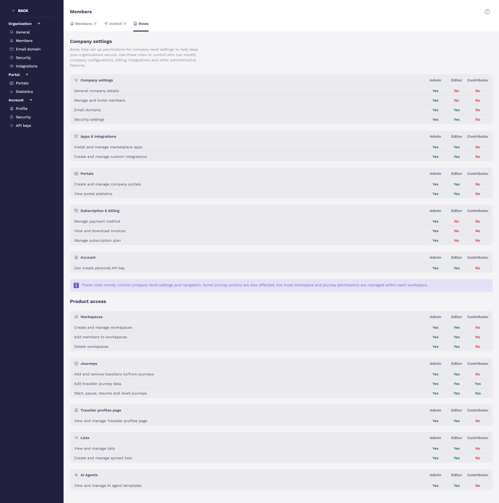This screenshot has width=499, height=503.
Task: Click the API keys icon
Action: (x=12, y=125)
